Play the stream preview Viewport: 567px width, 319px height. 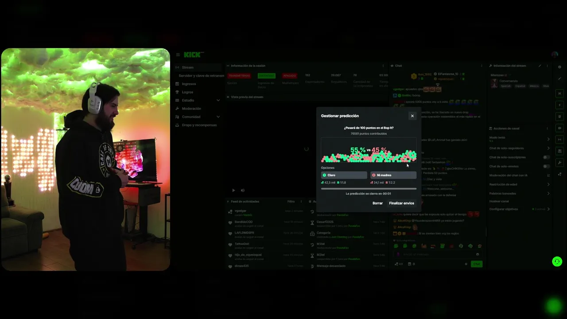233,191
